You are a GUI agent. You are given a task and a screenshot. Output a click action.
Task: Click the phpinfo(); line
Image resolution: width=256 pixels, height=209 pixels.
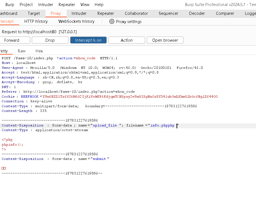(12, 145)
